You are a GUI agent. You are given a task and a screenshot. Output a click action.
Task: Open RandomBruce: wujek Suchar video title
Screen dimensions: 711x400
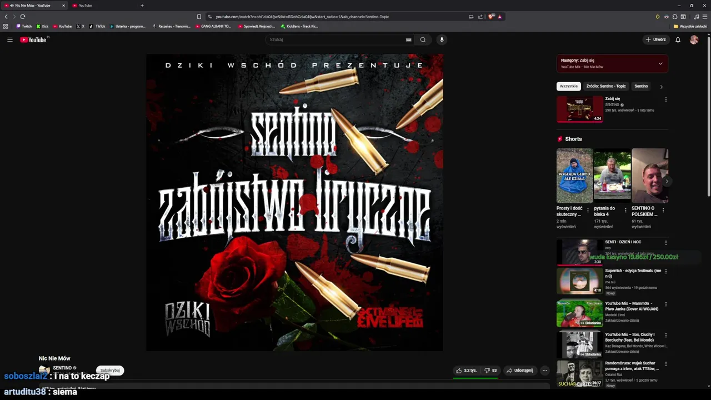click(x=632, y=366)
